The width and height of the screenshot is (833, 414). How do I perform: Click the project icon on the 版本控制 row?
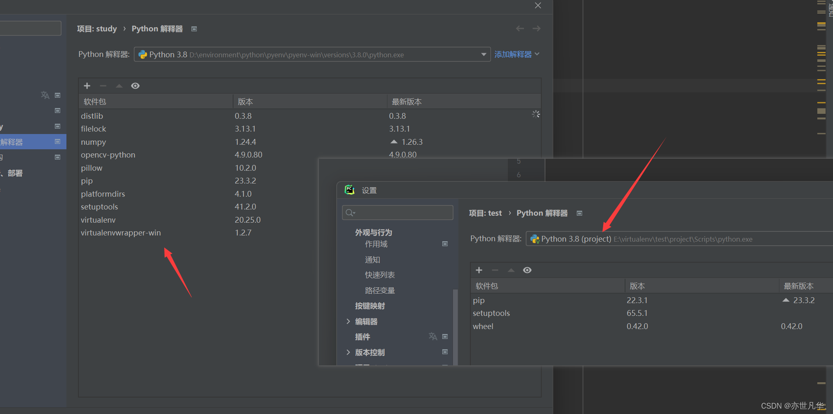pos(445,352)
